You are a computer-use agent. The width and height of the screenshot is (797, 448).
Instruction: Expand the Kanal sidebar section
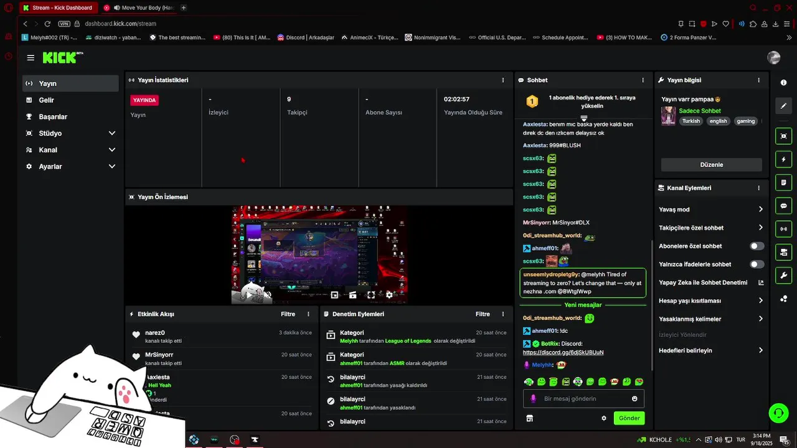[112, 150]
